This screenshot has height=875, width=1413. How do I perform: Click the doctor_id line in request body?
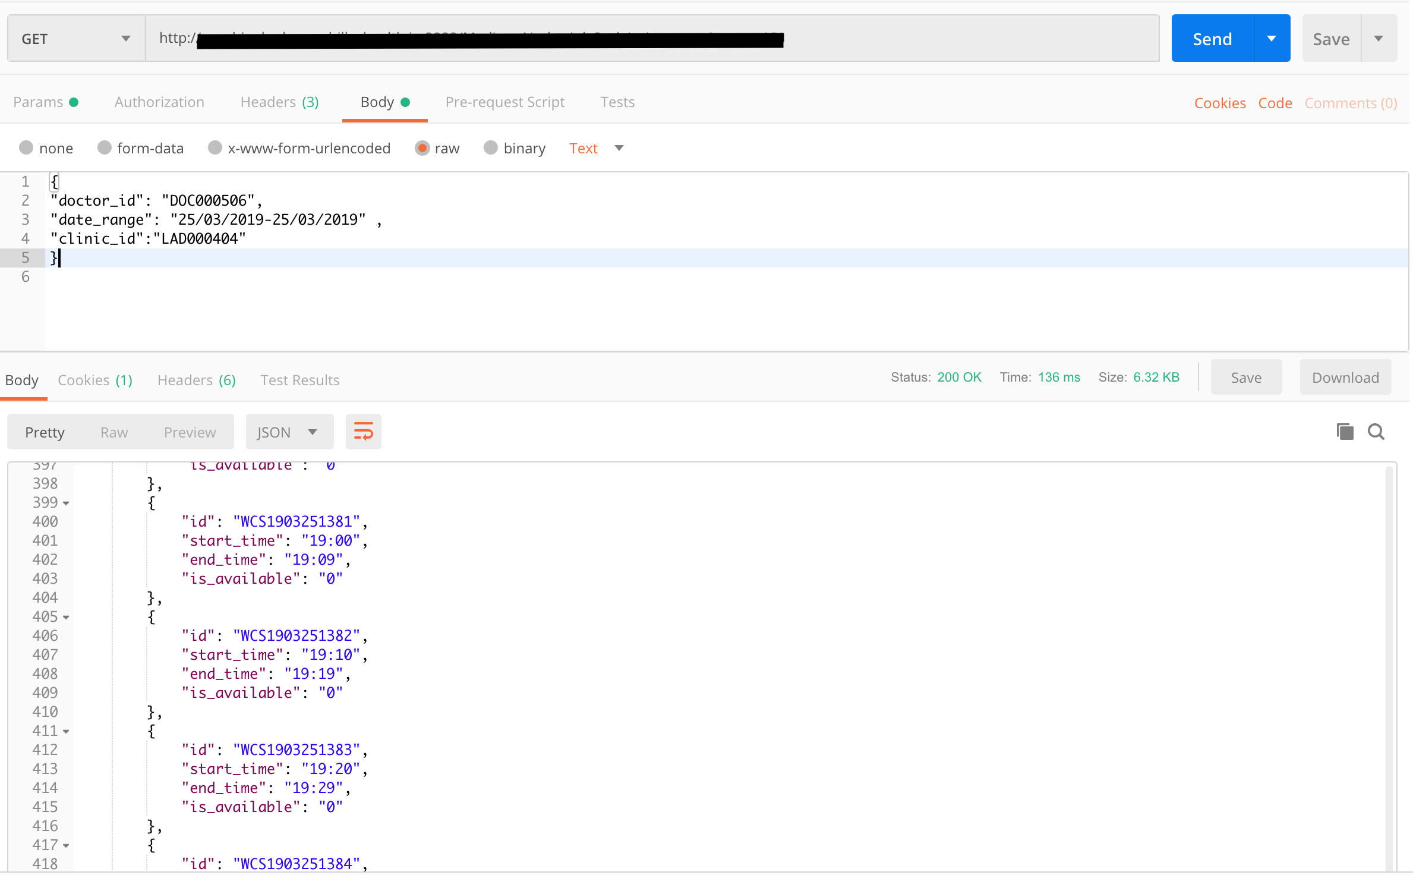[x=156, y=201]
